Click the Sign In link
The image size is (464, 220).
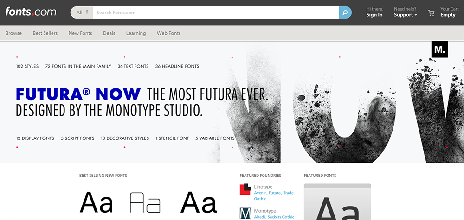(x=374, y=15)
